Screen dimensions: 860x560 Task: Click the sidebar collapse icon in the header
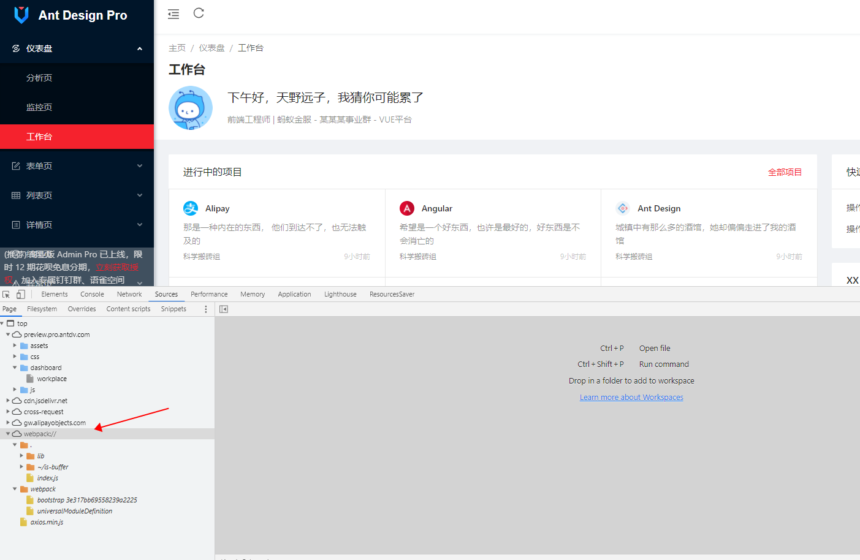tap(173, 13)
